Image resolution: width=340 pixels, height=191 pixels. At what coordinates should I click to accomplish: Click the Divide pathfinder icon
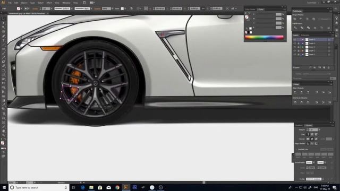coord(295,28)
